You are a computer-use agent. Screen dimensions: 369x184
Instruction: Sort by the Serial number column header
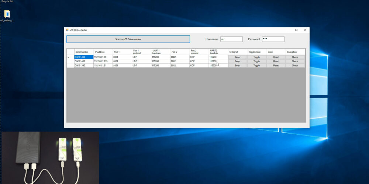(84, 52)
